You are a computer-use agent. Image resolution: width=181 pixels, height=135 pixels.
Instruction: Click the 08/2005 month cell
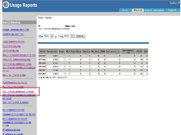click(x=42, y=56)
